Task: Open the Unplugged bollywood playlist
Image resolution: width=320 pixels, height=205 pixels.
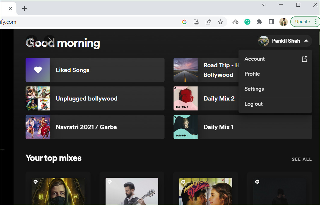Action: pos(95,98)
